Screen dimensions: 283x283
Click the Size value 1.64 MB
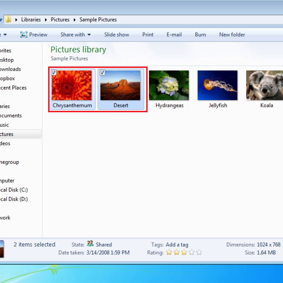[x=266, y=252]
